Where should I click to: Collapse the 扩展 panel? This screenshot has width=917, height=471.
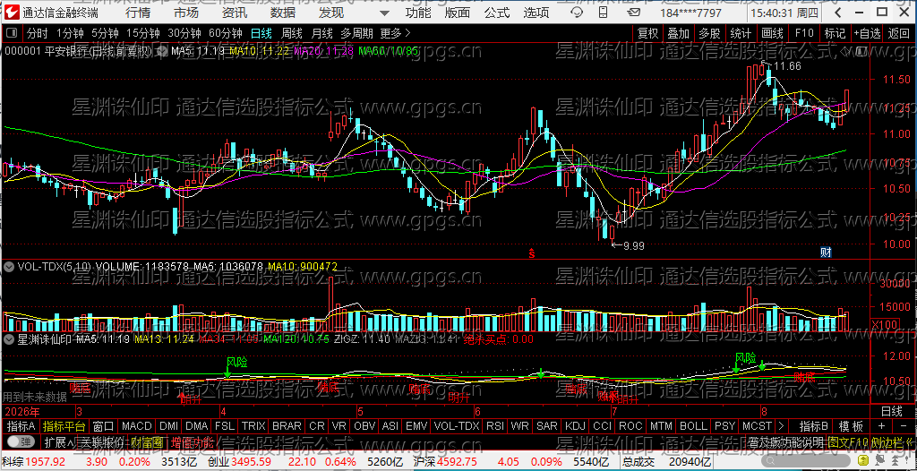point(60,441)
